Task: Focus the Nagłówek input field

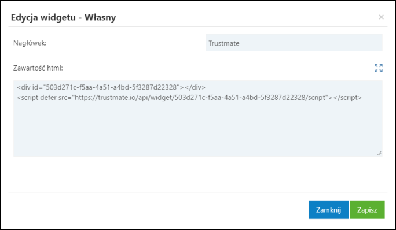Action: click(x=294, y=43)
